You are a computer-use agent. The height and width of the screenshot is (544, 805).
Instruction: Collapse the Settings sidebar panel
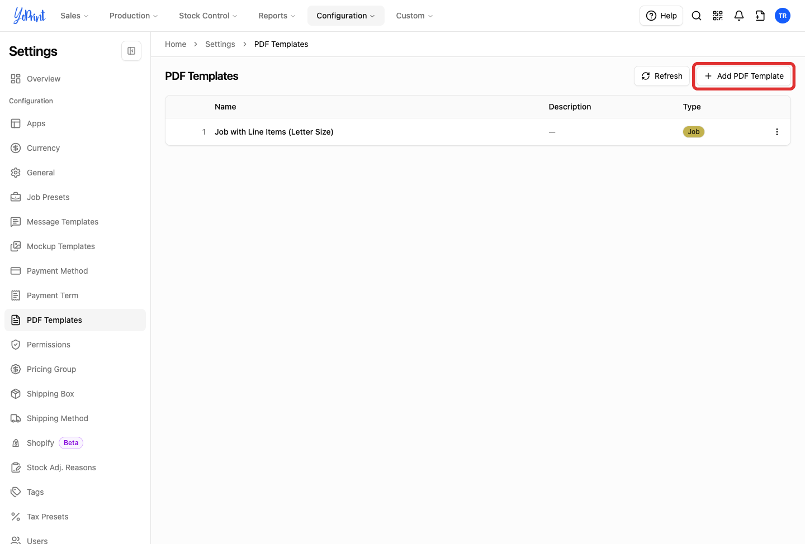pos(131,51)
